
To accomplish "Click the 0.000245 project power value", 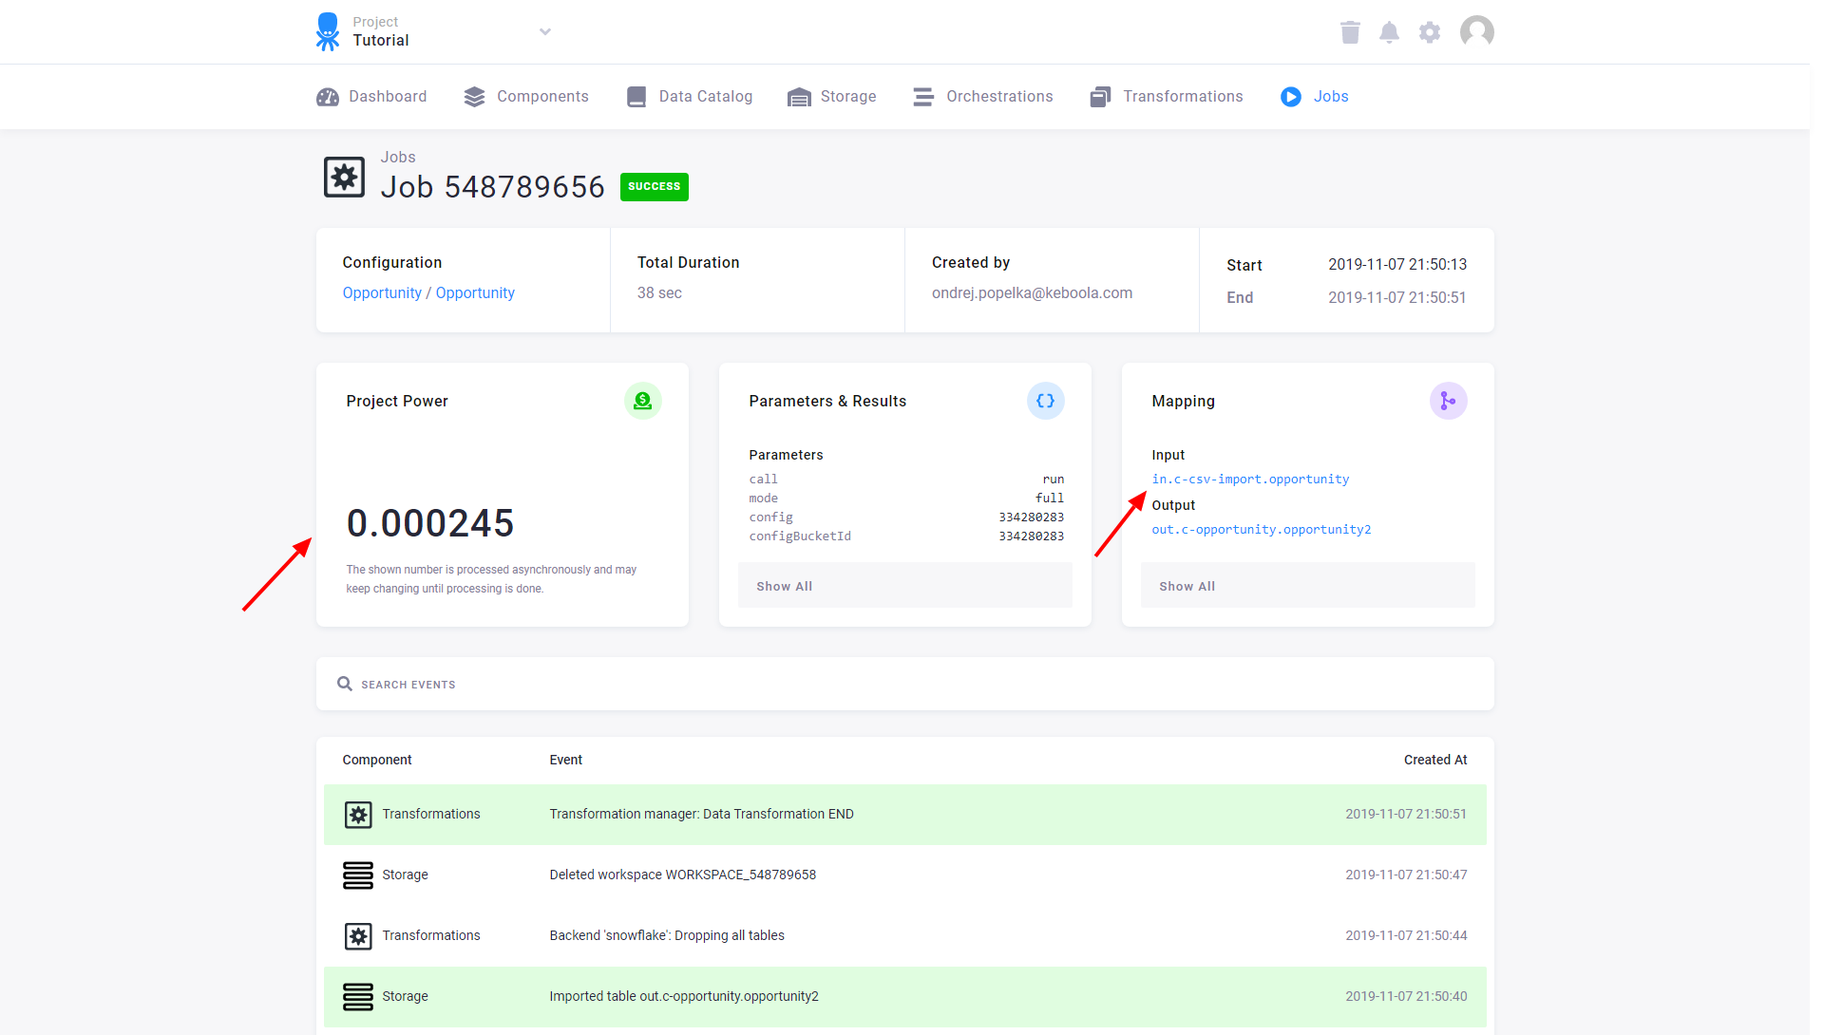I will coord(430,523).
